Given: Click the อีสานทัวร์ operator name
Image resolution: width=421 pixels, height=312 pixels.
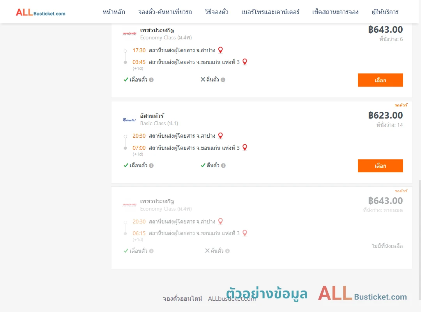Looking at the screenshot, I should [152, 116].
